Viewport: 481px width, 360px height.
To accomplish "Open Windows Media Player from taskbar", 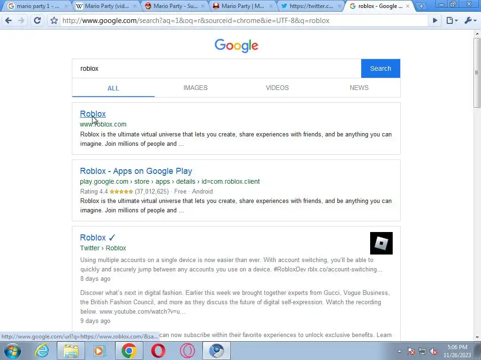I will pyautogui.click(x=100, y=351).
